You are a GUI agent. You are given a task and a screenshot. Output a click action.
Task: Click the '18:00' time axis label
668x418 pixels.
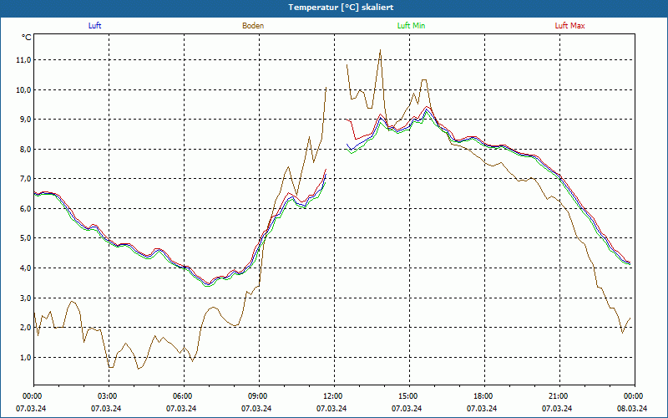tap(484, 396)
